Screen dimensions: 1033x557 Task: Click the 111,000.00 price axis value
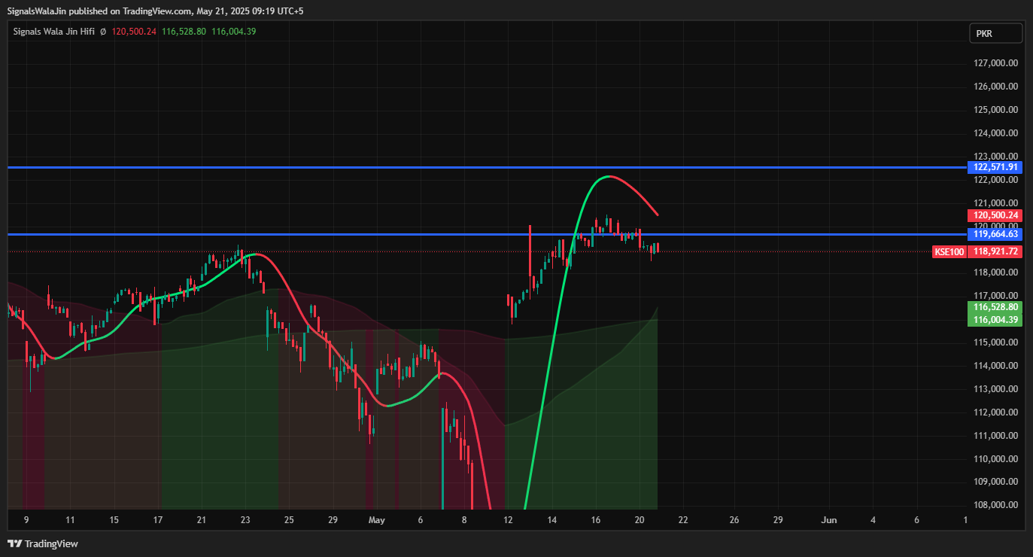(x=995, y=436)
